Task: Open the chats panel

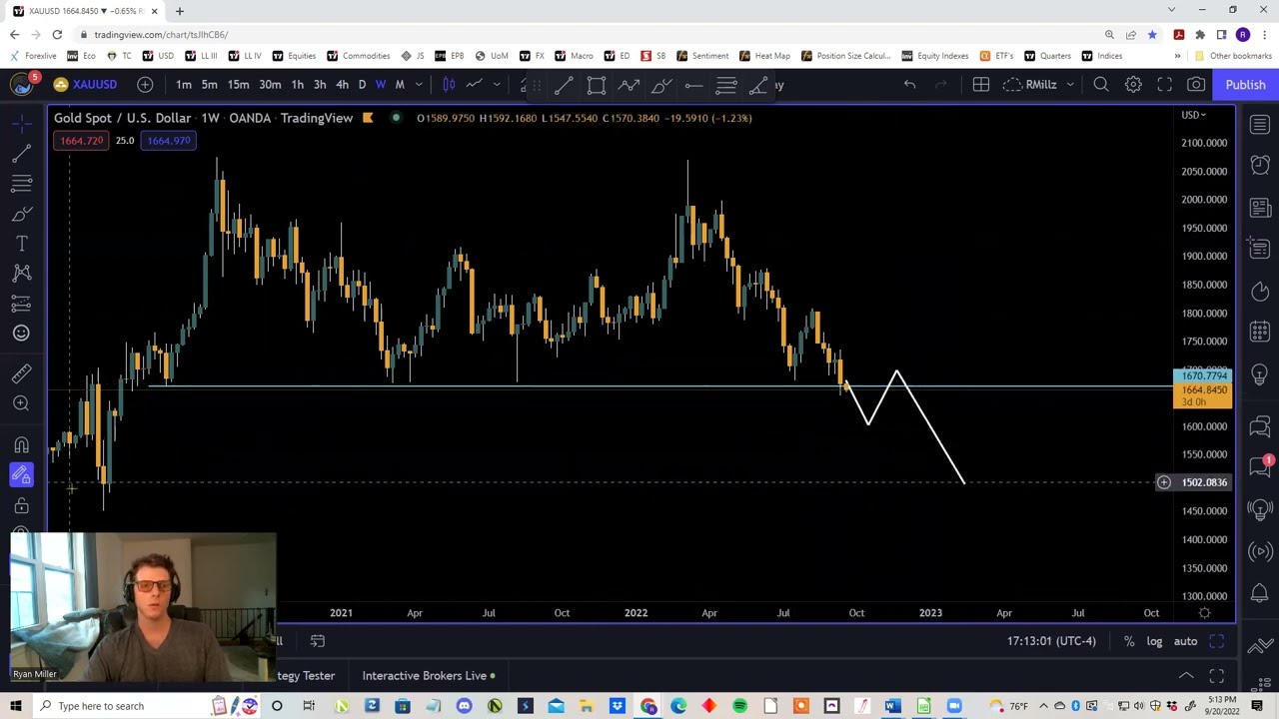Action: (x=1259, y=426)
